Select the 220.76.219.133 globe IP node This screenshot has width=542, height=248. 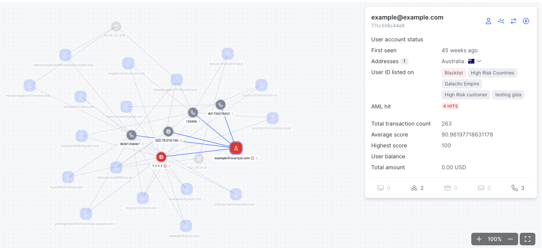168,131
